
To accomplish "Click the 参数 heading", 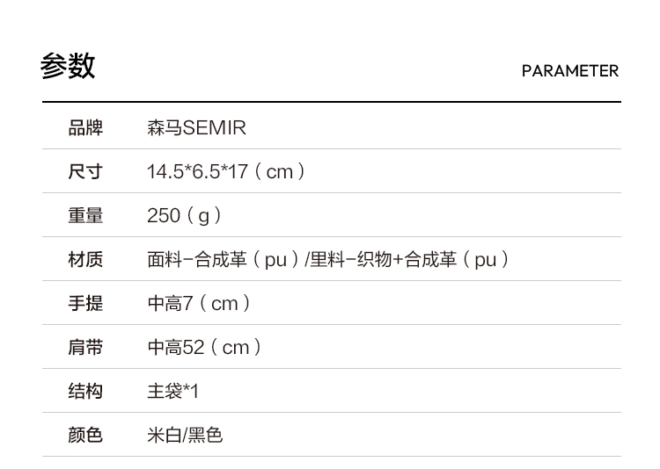I will pyautogui.click(x=68, y=67).
